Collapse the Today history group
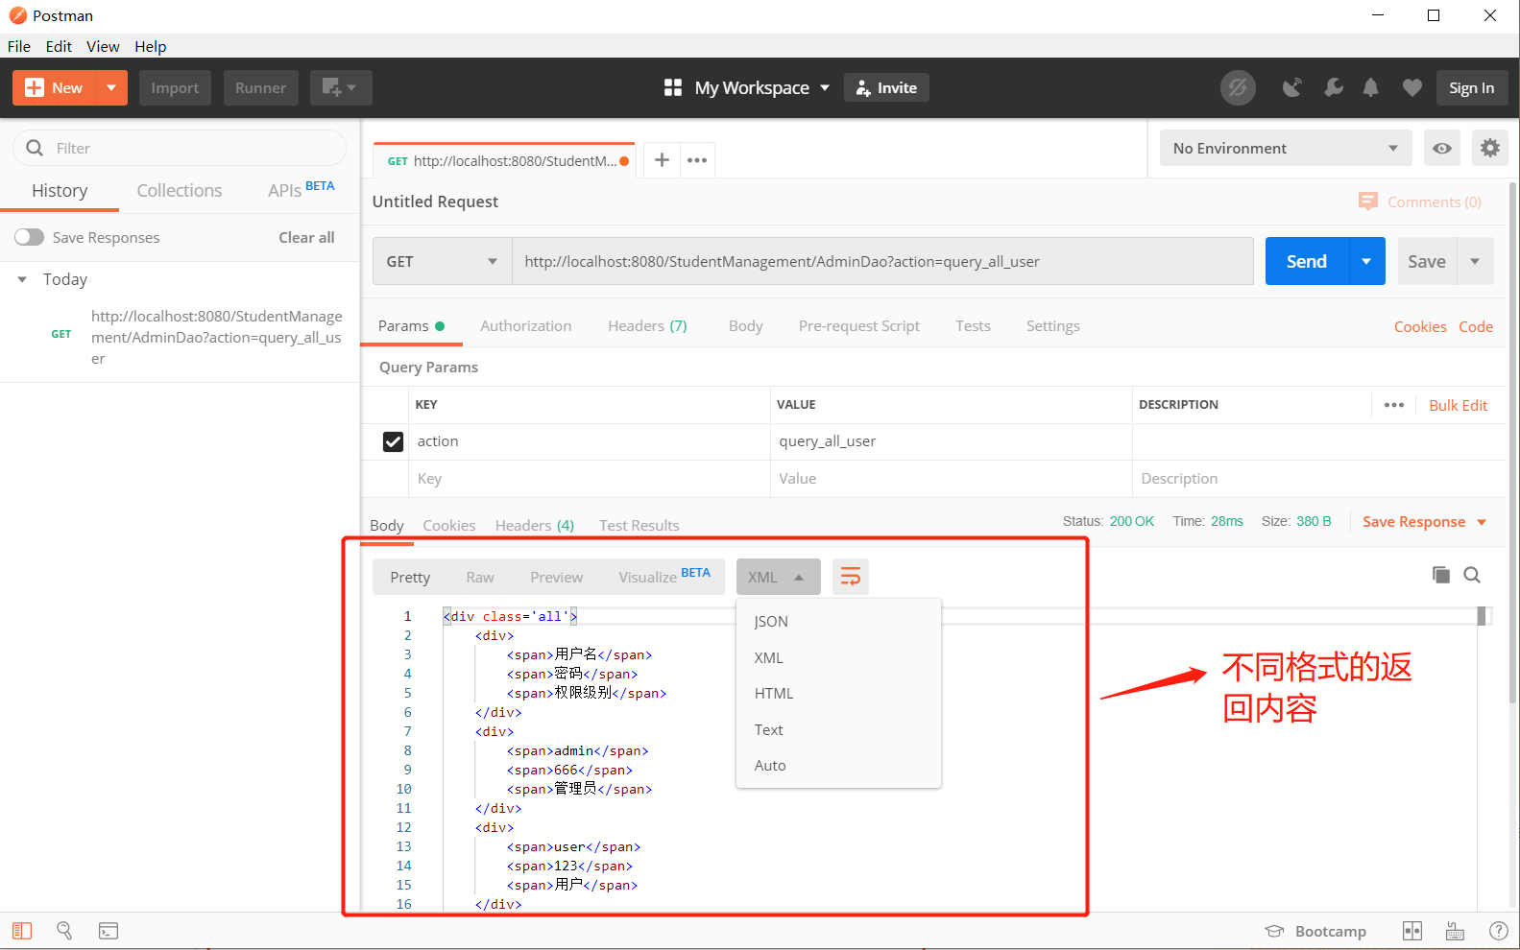Image resolution: width=1520 pixels, height=950 pixels. [22, 279]
